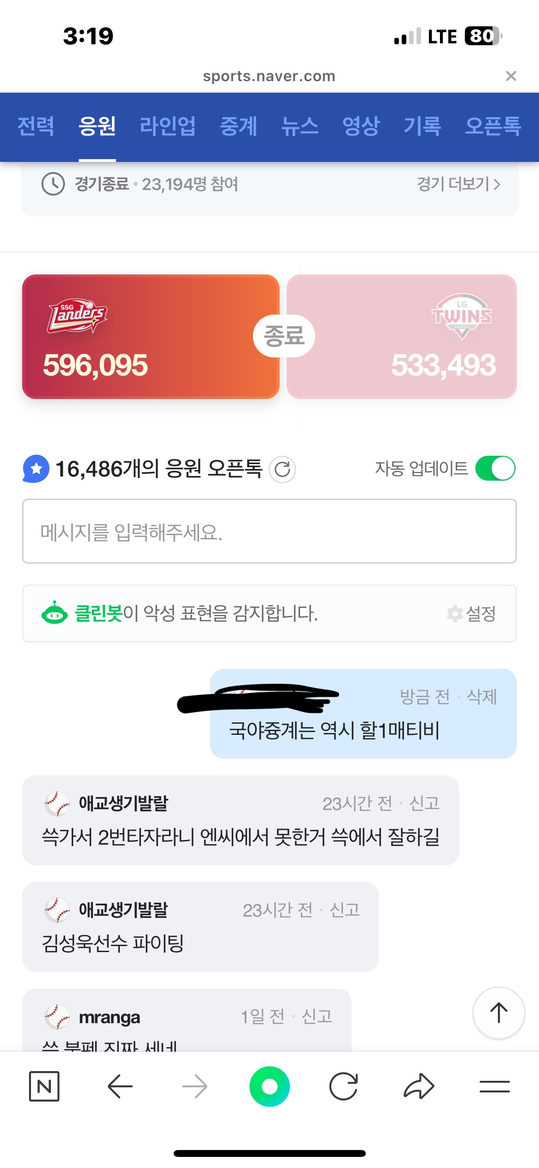Open share via curved arrow icon
Screen dimensions: 539x1168
point(419,1086)
